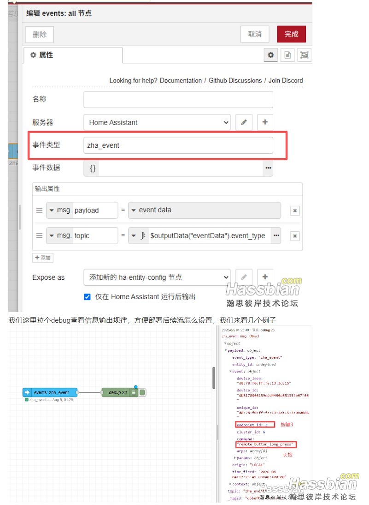
Task: Remove the msg.topic output property
Action: (x=295, y=236)
